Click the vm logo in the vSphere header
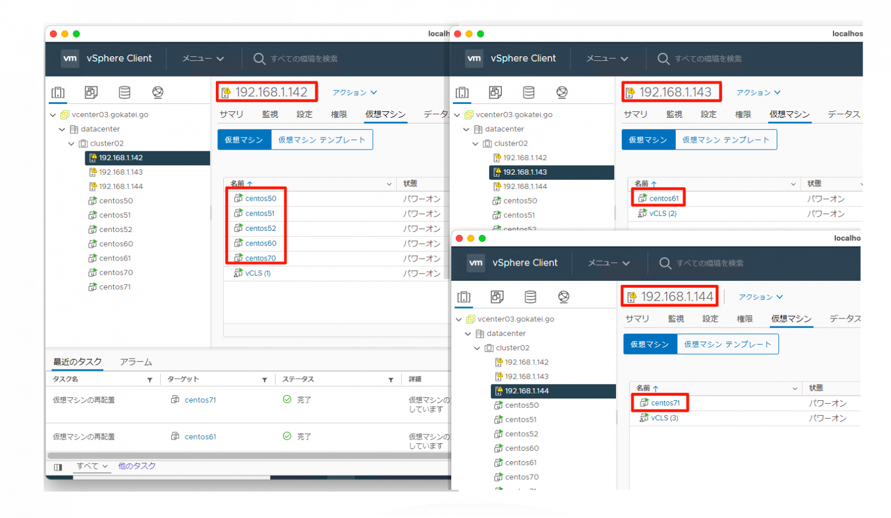This screenshot has height=518, width=891. coord(70,58)
